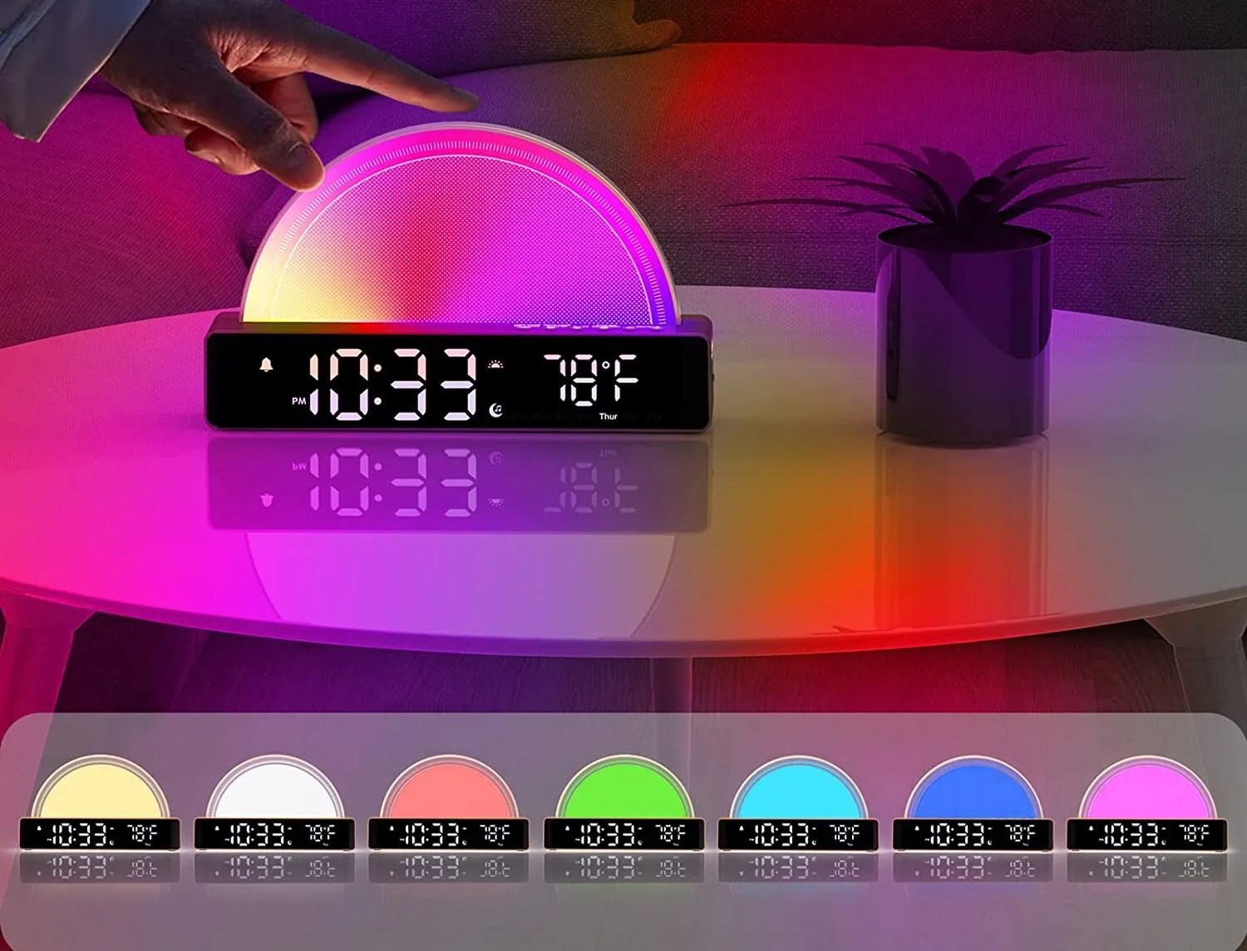Screen dimensions: 1247x951
Task: Pick the green light mode thumbnail
Action: 623,790
